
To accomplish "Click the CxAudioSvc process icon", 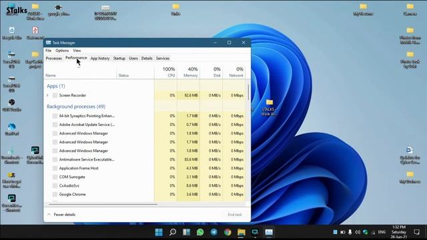I will click(55, 185).
